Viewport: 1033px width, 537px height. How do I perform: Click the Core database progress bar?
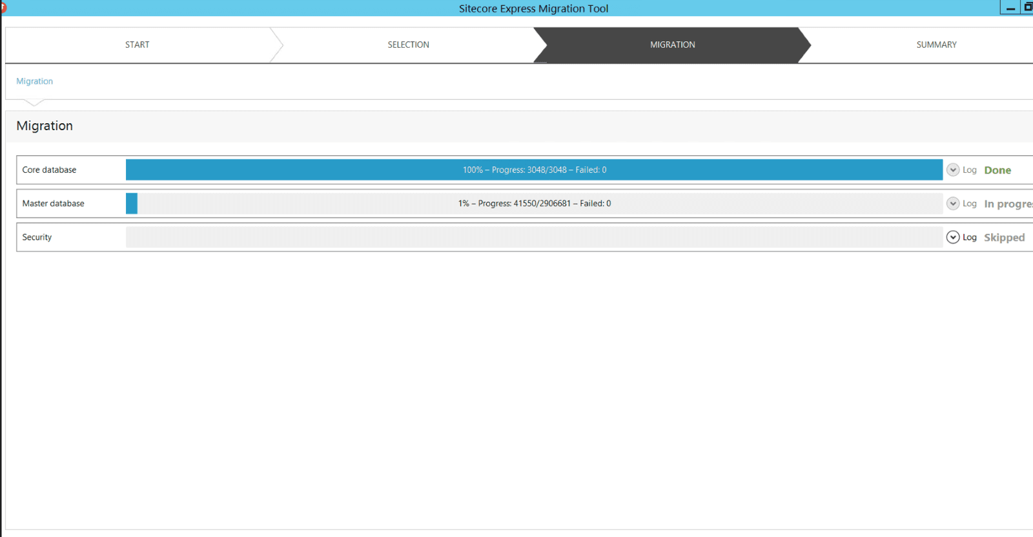pos(534,170)
